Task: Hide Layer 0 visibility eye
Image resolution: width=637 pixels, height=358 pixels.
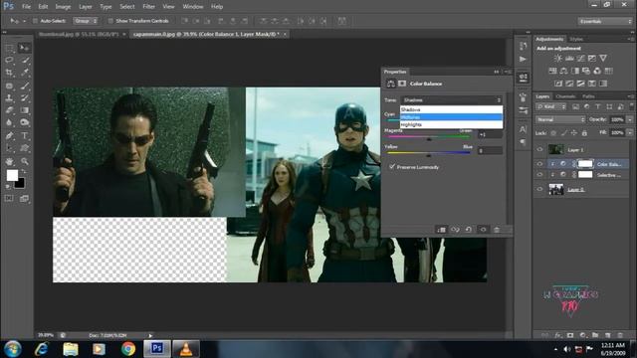Action: pyautogui.click(x=539, y=189)
